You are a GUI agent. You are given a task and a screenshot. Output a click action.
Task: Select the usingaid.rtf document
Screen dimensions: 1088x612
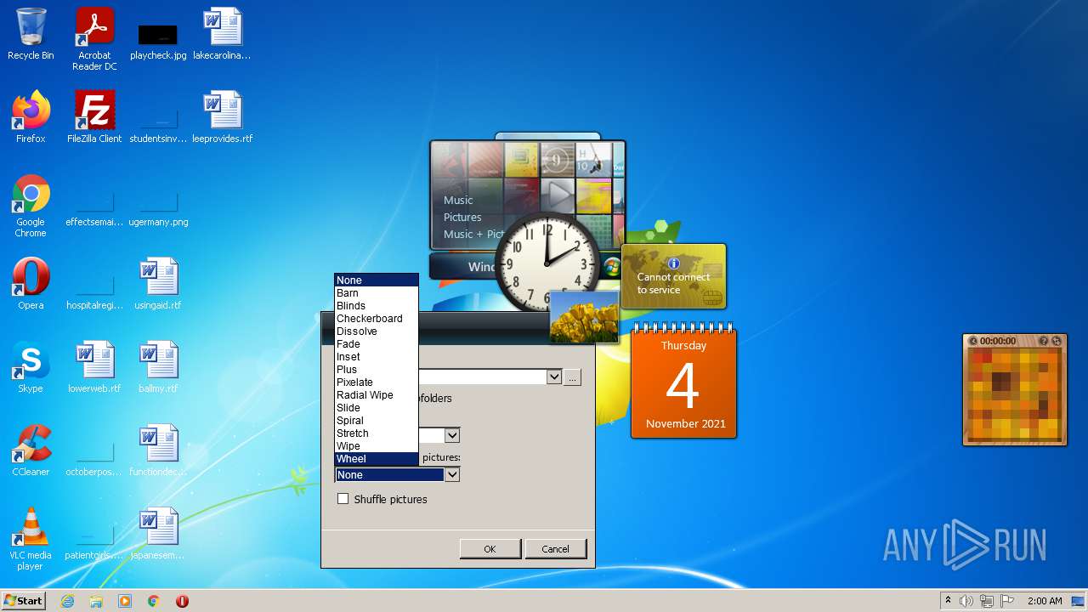(158, 284)
